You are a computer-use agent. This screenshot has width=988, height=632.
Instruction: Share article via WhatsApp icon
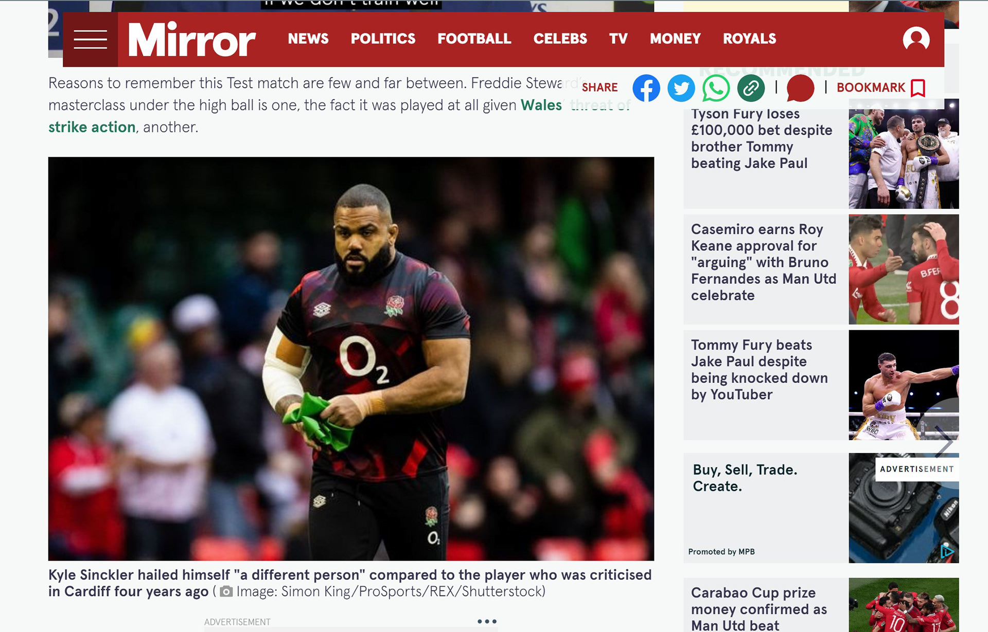pos(716,88)
